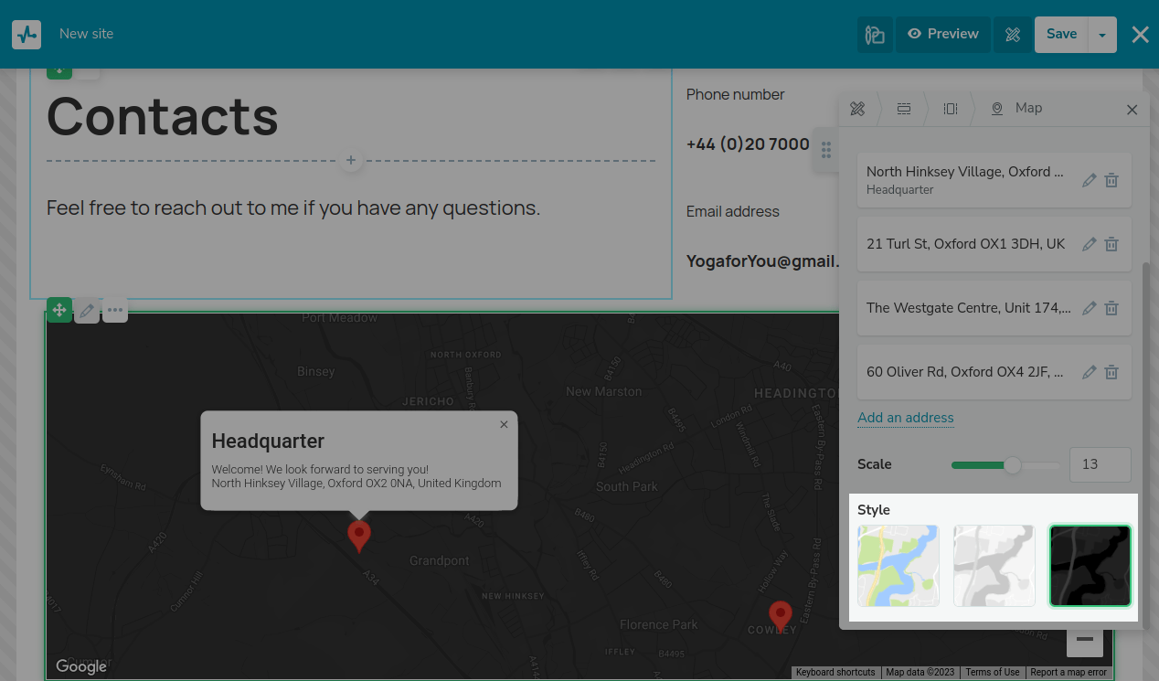Screen dimensions: 1159x681
Task: Click the design root breadcrumb icon
Action: pos(857,109)
